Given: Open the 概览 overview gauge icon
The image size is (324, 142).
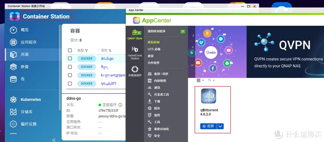Looking at the screenshot, I should click(13, 30).
